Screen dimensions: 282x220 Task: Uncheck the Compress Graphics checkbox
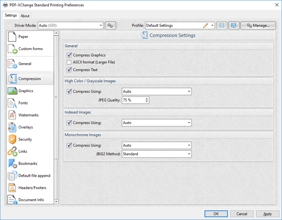69,55
